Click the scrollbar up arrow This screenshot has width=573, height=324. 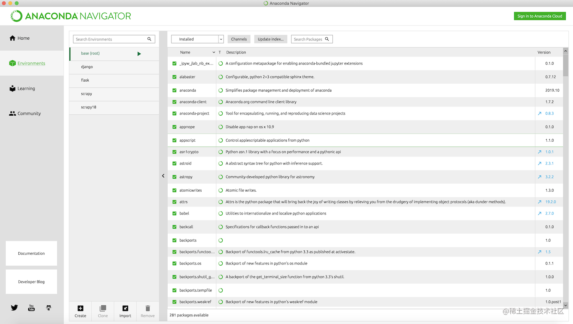pyautogui.click(x=566, y=51)
